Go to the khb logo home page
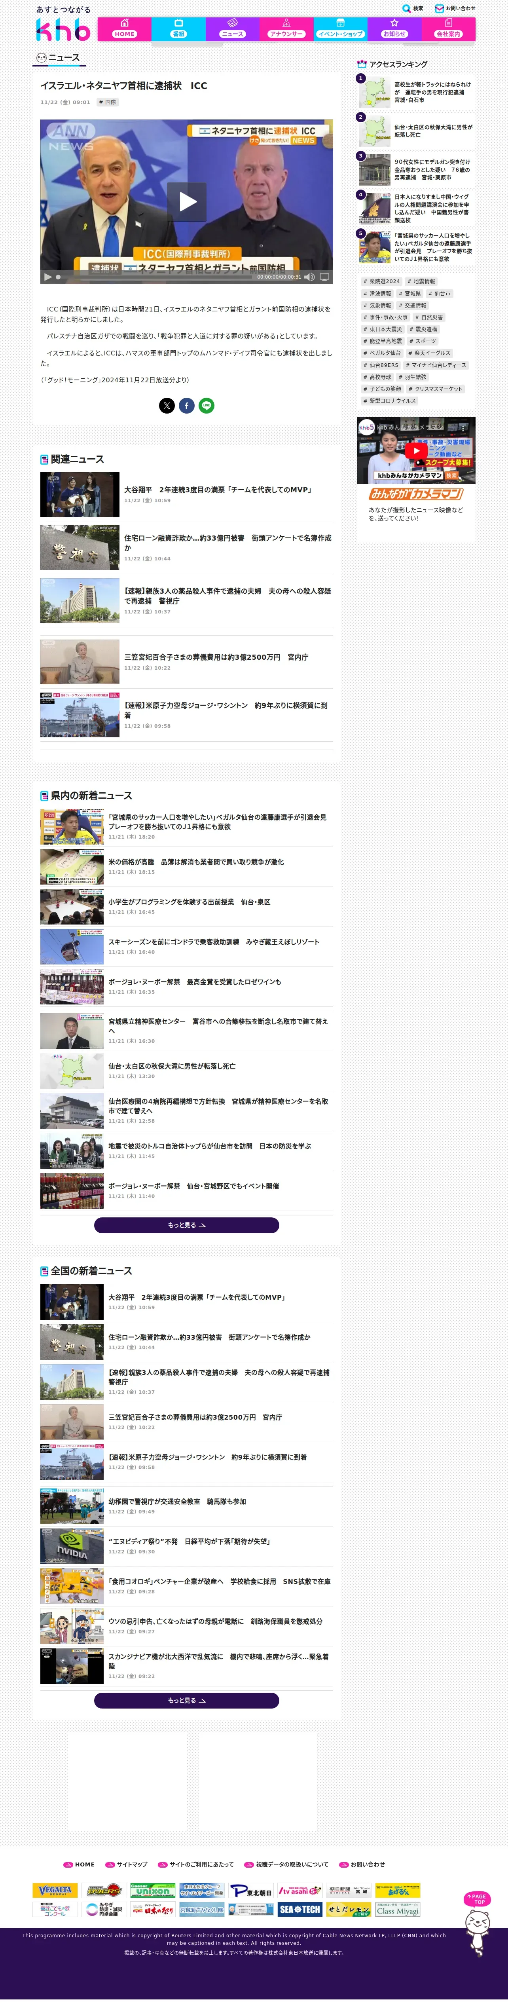This screenshot has width=508, height=2003. pyautogui.click(x=63, y=30)
